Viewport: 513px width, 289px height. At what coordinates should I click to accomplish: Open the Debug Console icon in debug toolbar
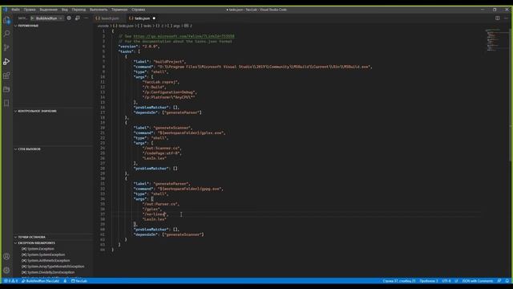pyautogui.click(x=78, y=18)
